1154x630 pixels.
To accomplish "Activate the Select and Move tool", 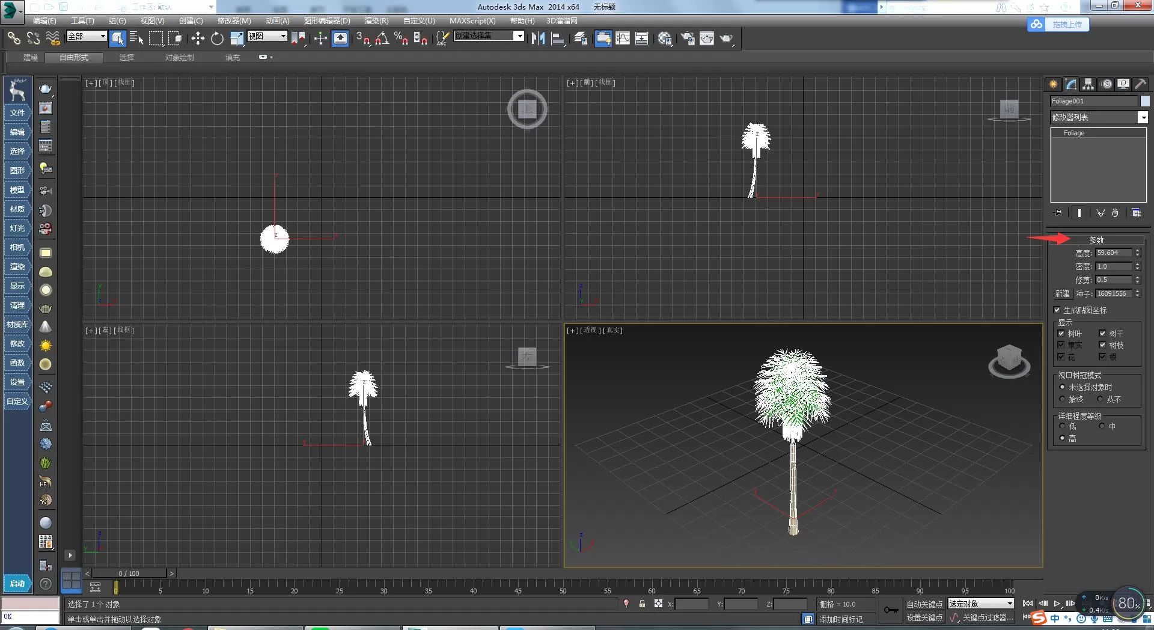I will point(197,38).
